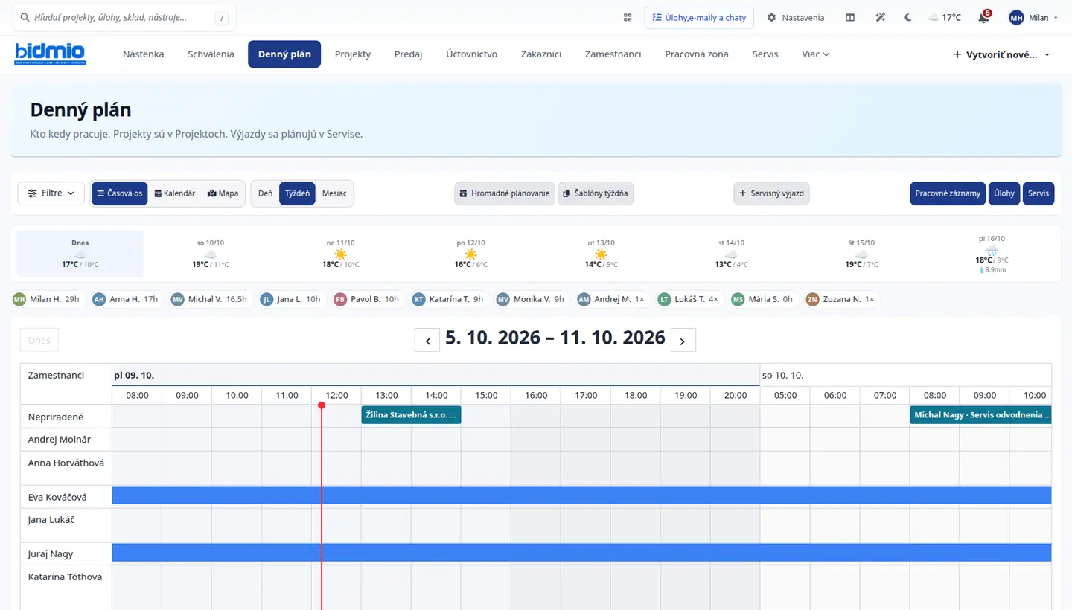Open Hromadné plánovanie
The image size is (1072, 610).
pyautogui.click(x=505, y=193)
